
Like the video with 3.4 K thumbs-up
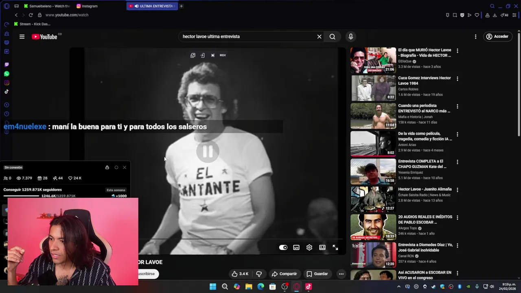240,274
